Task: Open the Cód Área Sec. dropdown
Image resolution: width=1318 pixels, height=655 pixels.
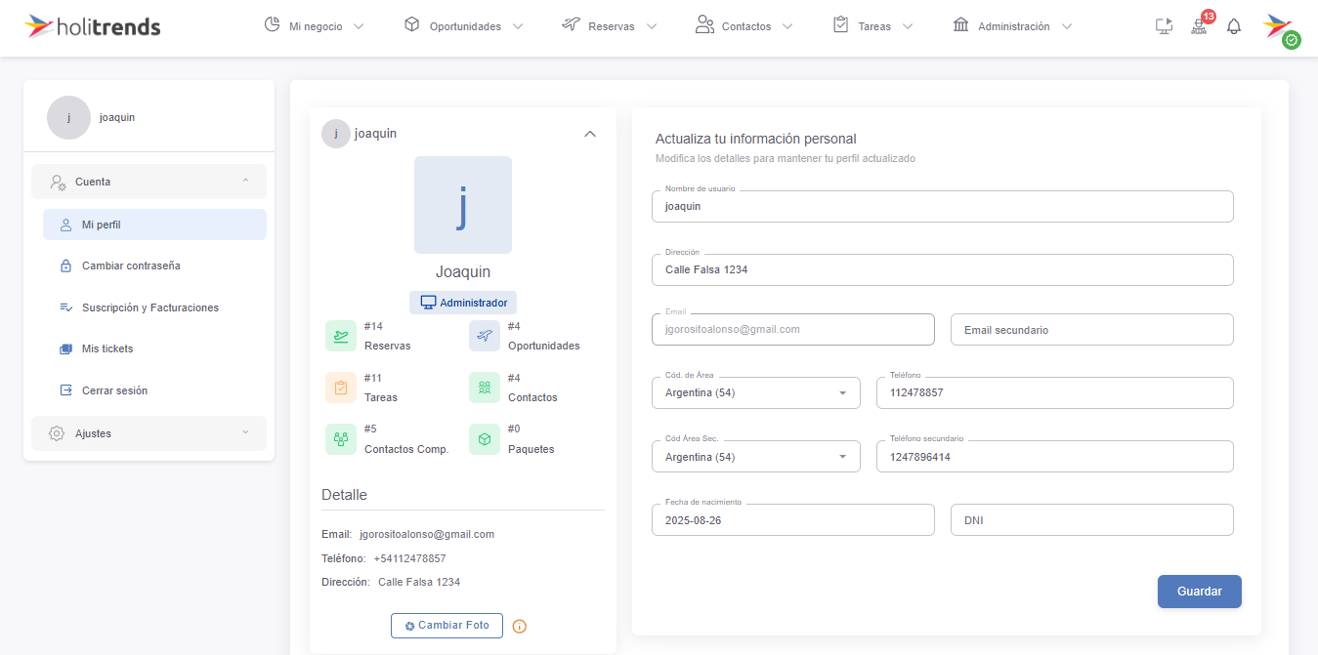Action: click(x=756, y=456)
